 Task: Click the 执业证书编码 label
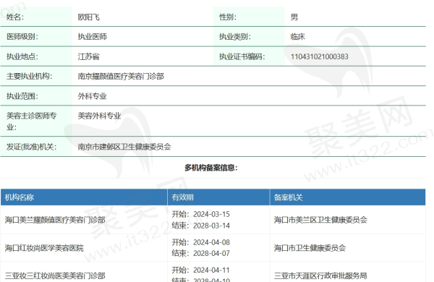pyautogui.click(x=242, y=56)
